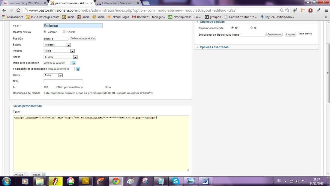Click the ruler extension icon

pyautogui.click(x=303, y=10)
